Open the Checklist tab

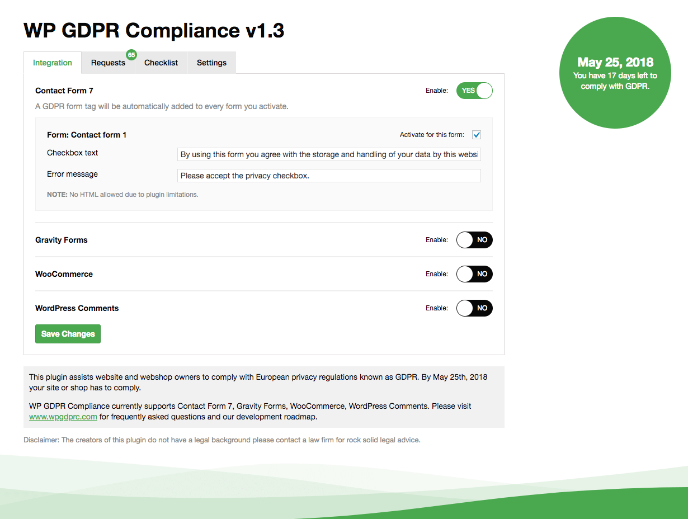(161, 63)
